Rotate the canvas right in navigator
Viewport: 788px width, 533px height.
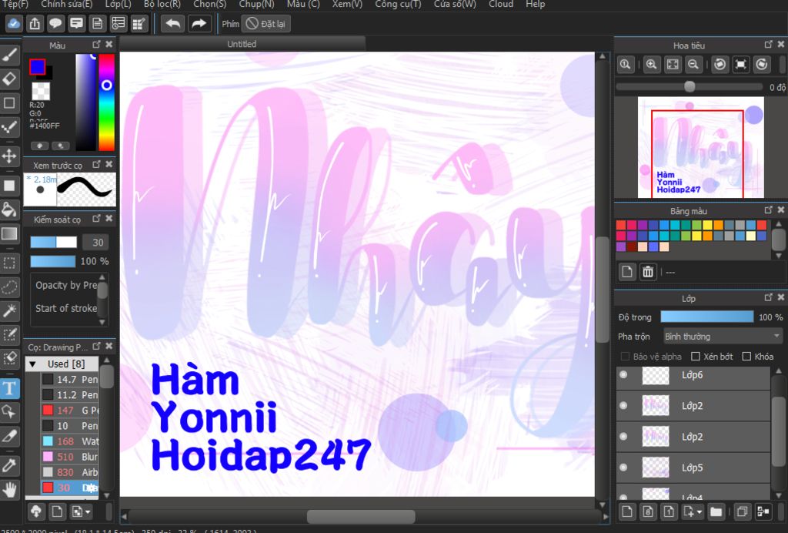pos(762,65)
